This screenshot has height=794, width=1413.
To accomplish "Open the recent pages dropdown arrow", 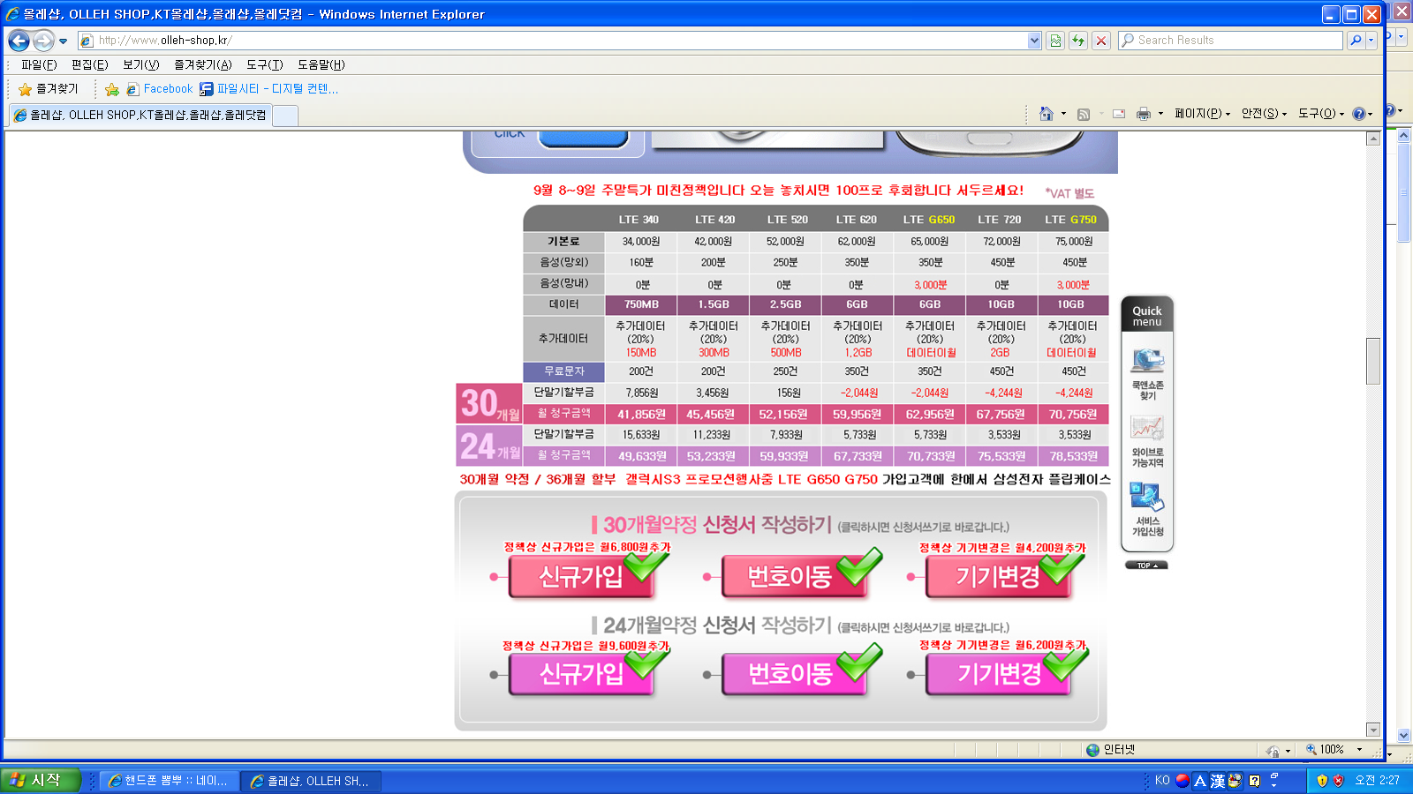I will pyautogui.click(x=63, y=41).
